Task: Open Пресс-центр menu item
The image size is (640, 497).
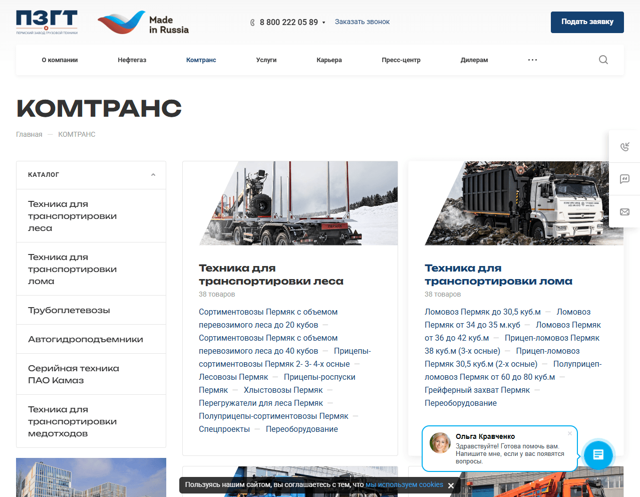Action: 401,60
